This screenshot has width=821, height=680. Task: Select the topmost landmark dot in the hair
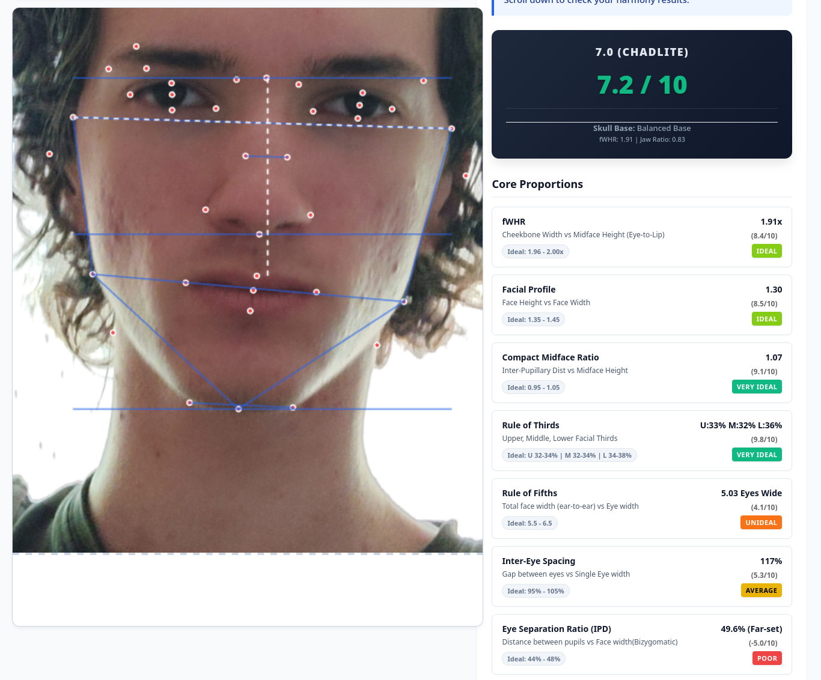(136, 46)
